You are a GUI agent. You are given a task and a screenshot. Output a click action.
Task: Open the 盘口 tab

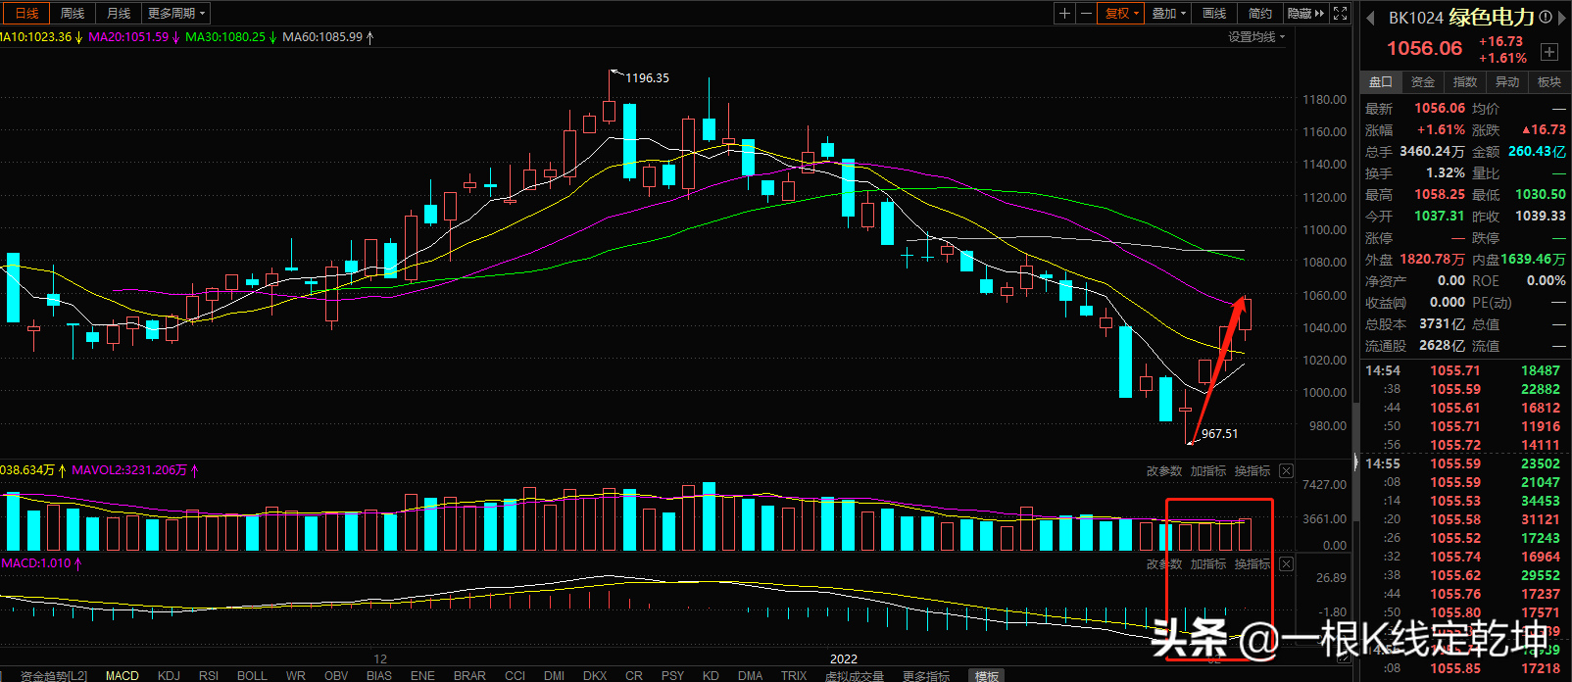click(x=1381, y=82)
